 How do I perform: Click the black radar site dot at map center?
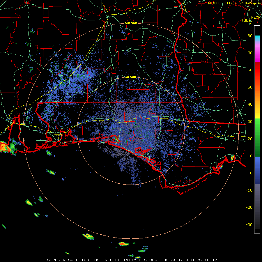(131, 131)
